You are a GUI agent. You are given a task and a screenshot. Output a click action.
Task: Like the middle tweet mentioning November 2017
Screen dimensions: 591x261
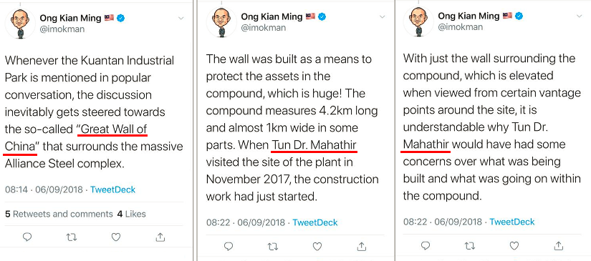[x=317, y=246]
